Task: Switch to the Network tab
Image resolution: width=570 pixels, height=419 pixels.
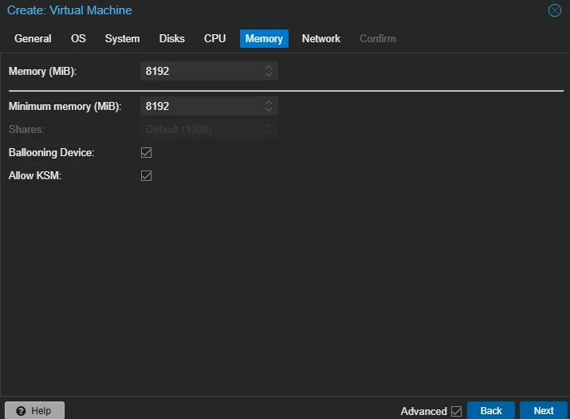Action: click(x=321, y=38)
